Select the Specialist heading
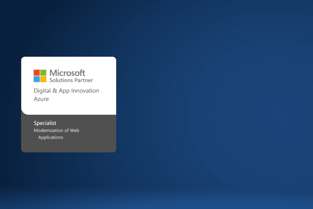 [x=45, y=123]
